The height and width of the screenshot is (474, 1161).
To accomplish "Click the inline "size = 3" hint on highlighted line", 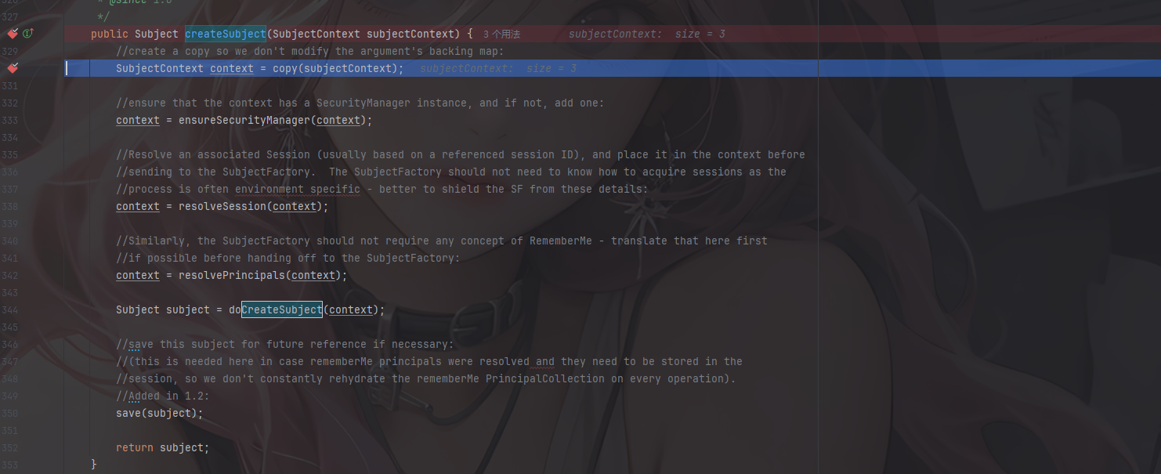I will pyautogui.click(x=551, y=69).
